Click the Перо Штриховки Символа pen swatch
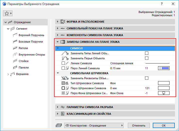 coord(164,88)
